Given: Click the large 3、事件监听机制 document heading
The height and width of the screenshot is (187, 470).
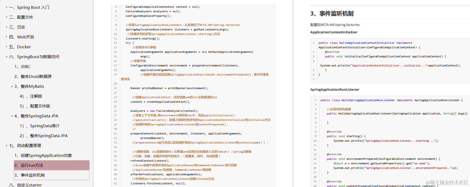Looking at the screenshot, I should [332, 14].
